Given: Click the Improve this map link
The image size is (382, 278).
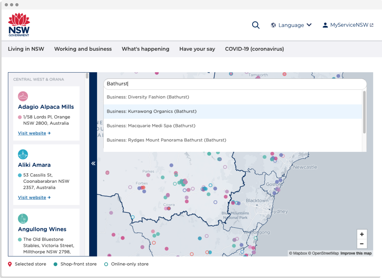Looking at the screenshot, I should (x=356, y=253).
